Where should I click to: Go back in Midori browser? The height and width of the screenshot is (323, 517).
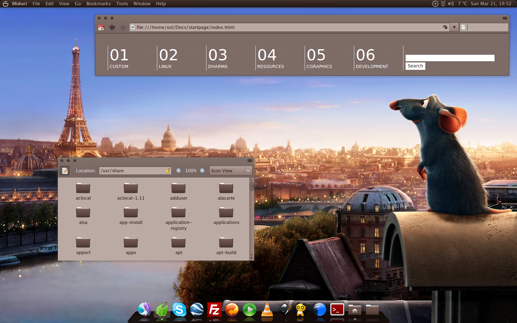[x=112, y=27]
